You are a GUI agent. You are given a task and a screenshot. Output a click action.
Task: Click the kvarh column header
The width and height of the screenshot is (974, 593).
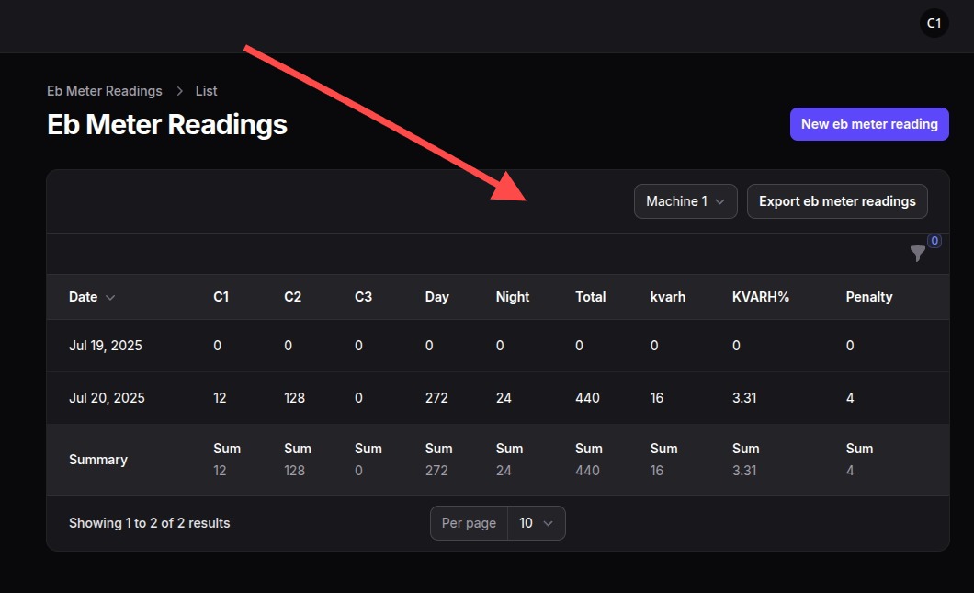668,297
